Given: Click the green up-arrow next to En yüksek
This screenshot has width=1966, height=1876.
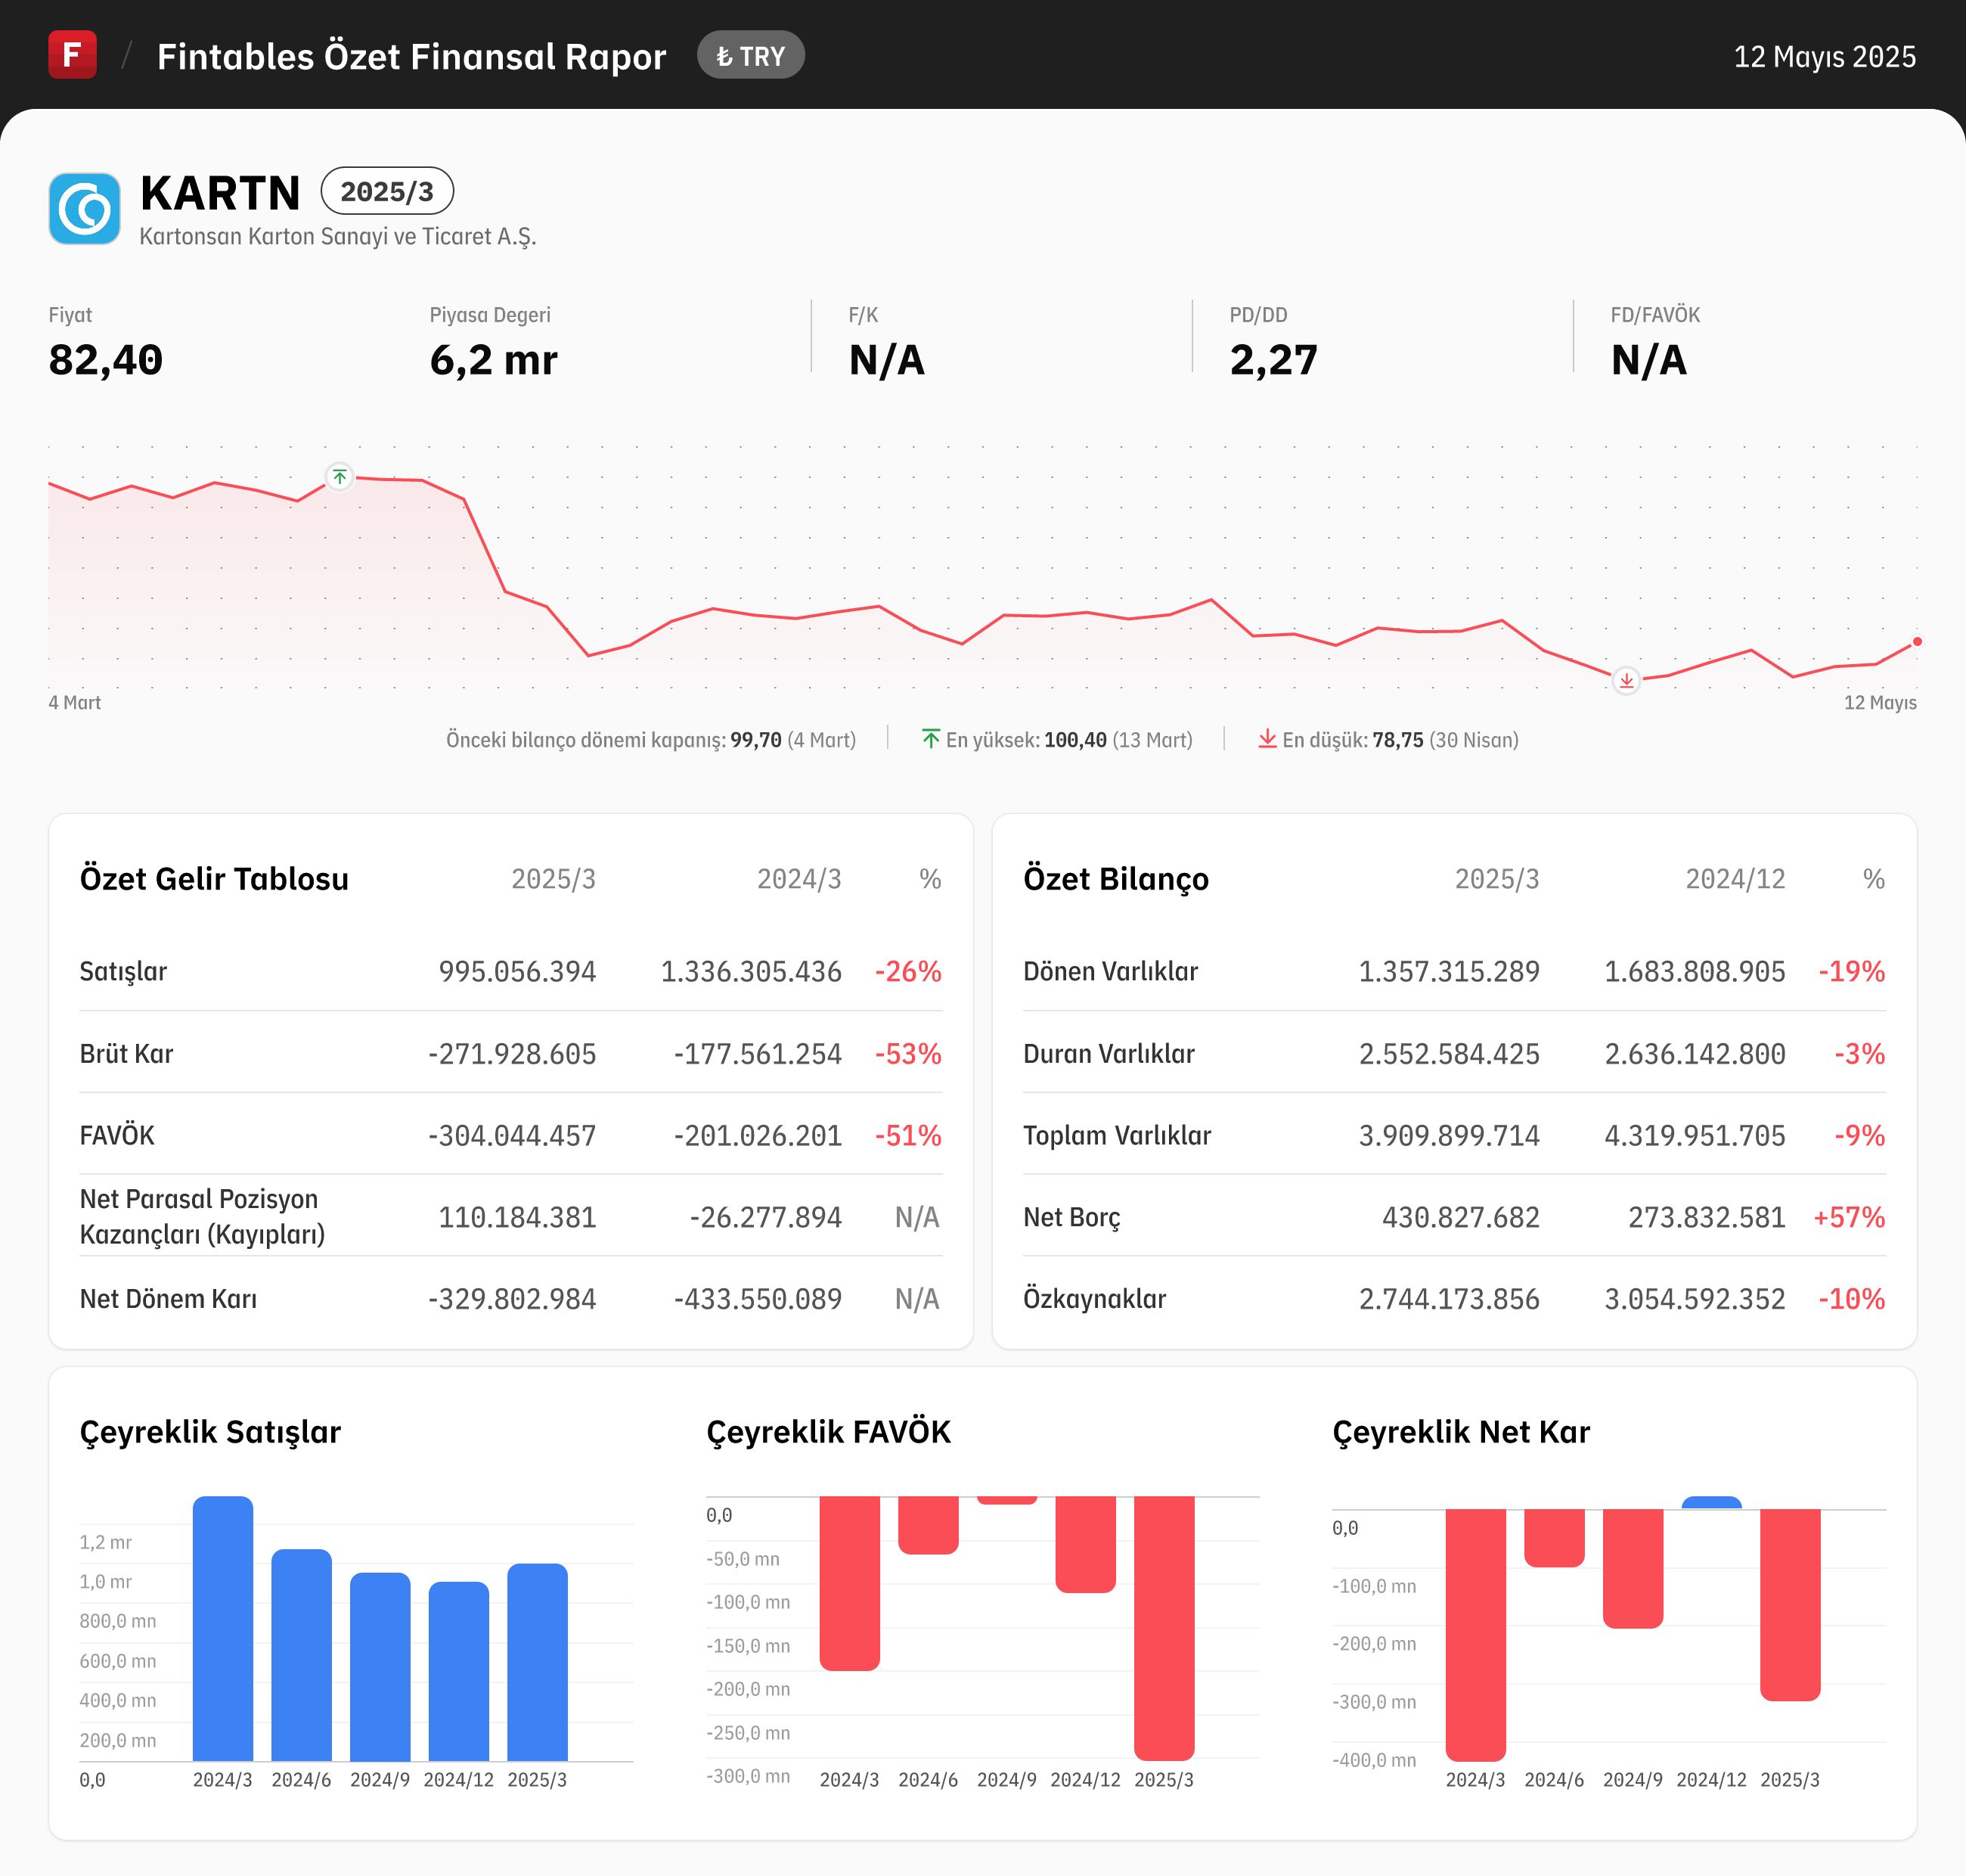Looking at the screenshot, I should pos(931,739).
